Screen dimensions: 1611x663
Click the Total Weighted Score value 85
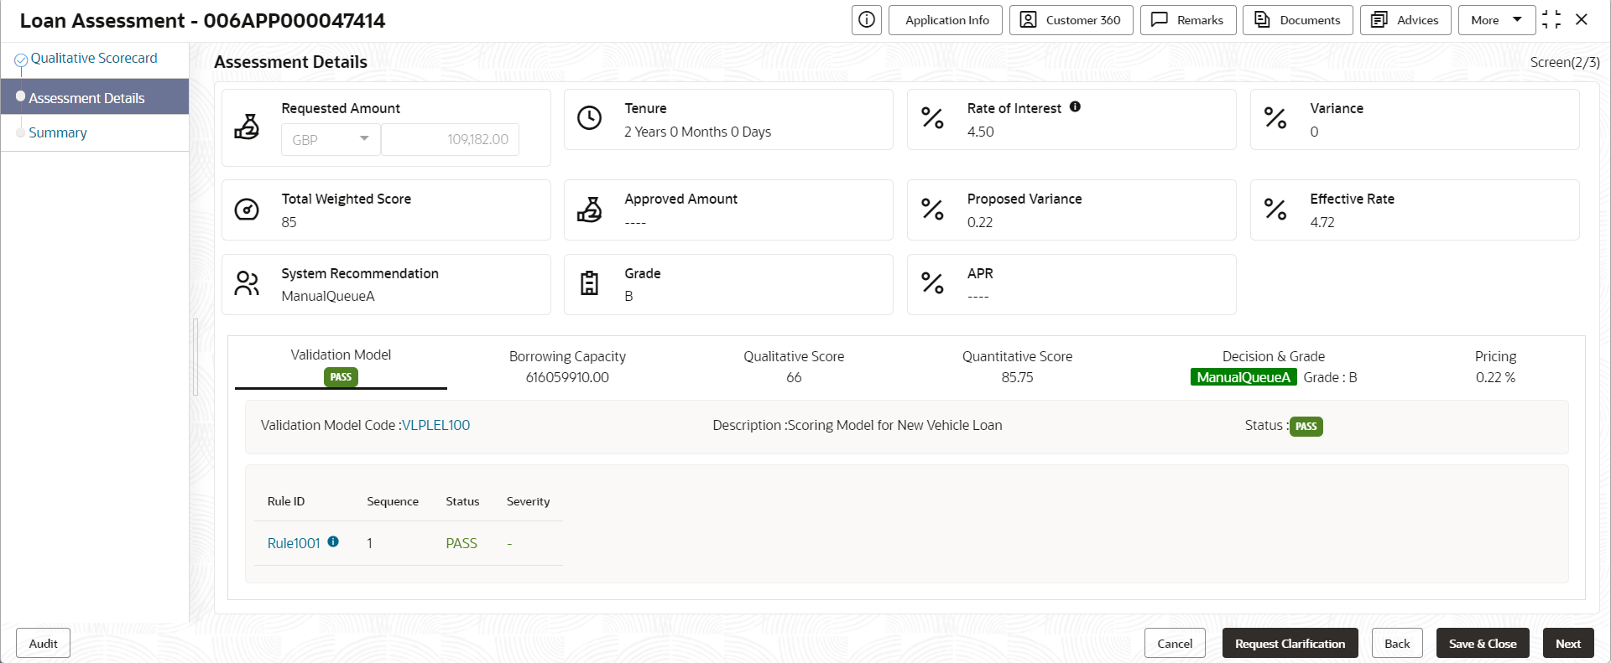[289, 223]
